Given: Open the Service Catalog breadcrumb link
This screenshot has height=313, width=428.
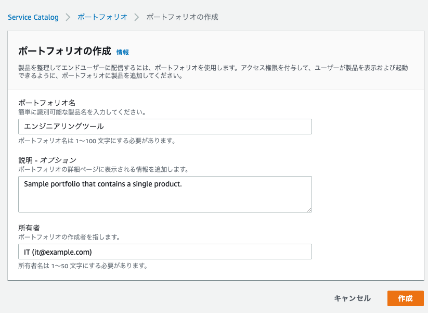Looking at the screenshot, I should [33, 17].
